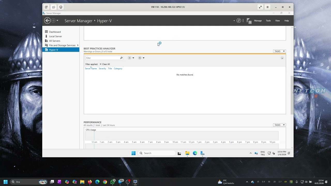This screenshot has width=331, height=186.
Task: Open the Tools menu
Action: pos(268,21)
